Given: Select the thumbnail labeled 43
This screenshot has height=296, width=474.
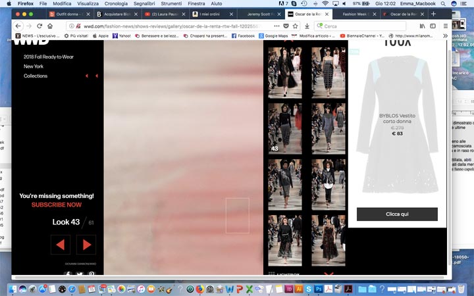Looking at the screenshot, I should (x=285, y=129).
